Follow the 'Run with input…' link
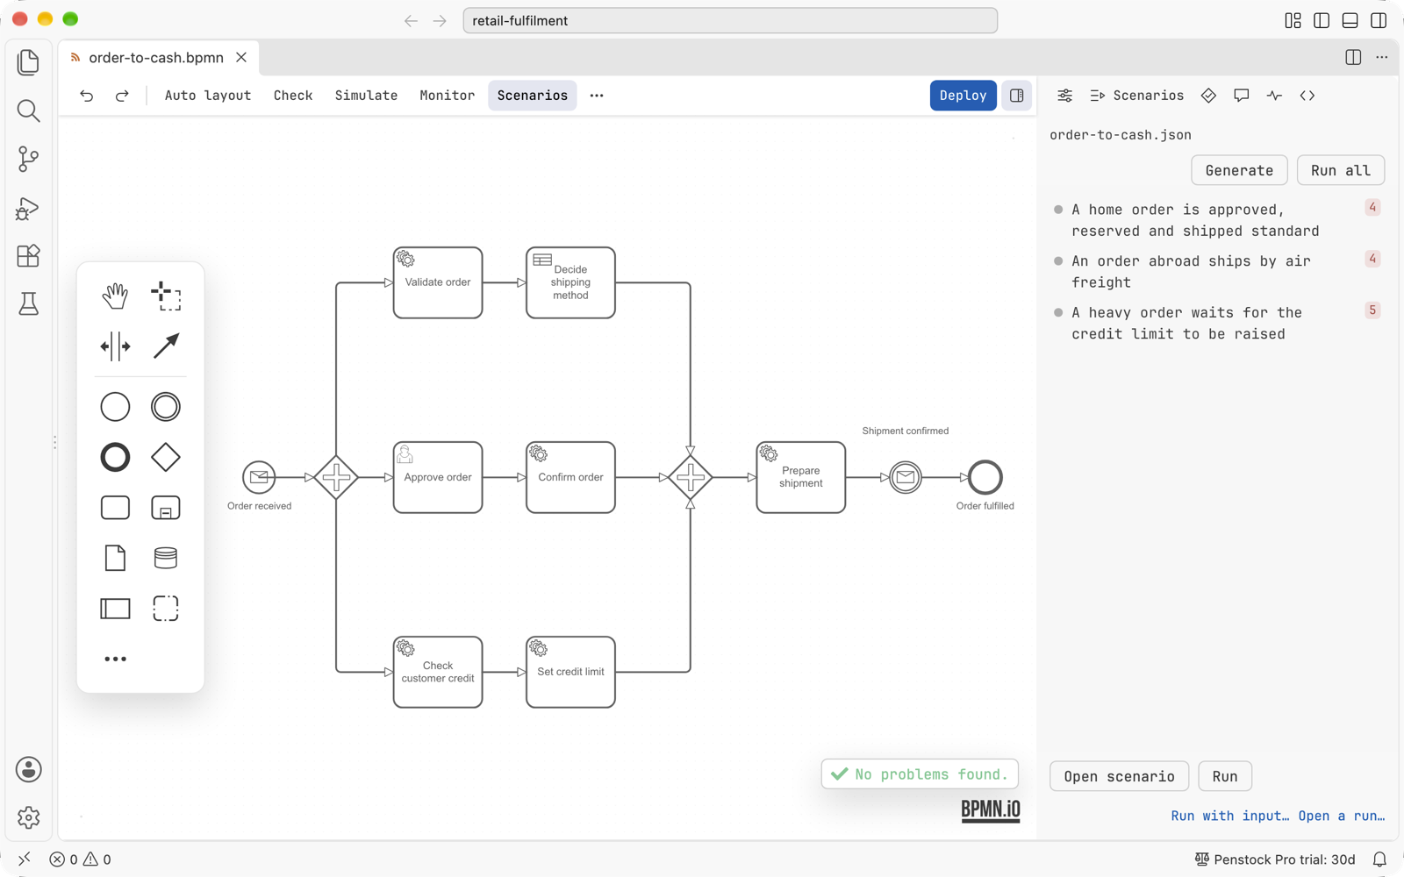The width and height of the screenshot is (1404, 877). click(1230, 816)
